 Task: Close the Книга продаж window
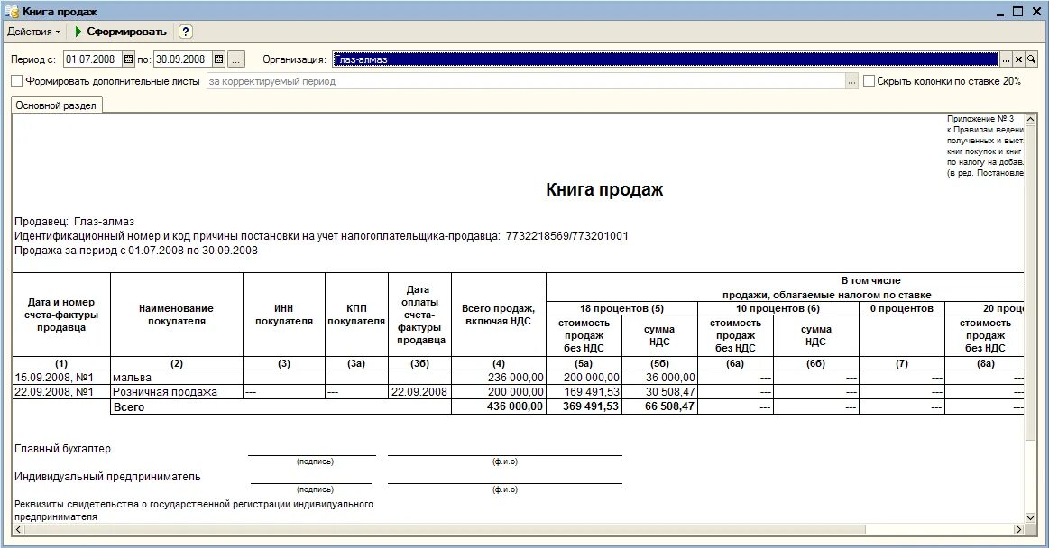click(x=1035, y=12)
